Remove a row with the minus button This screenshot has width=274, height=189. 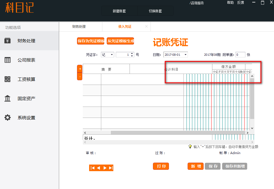[80, 77]
